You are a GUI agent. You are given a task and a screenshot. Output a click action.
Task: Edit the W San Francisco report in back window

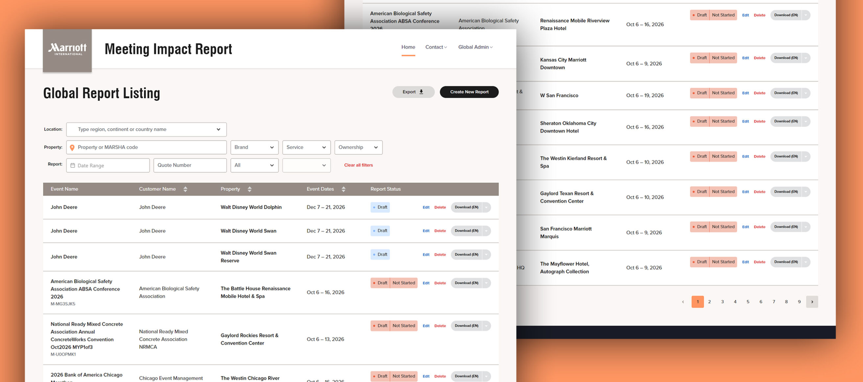point(745,93)
